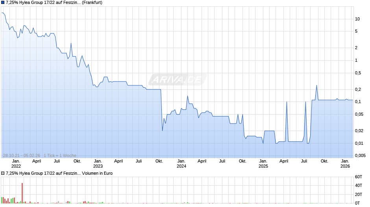Click the 'Volumen in Euro' chart title

click(x=97, y=173)
